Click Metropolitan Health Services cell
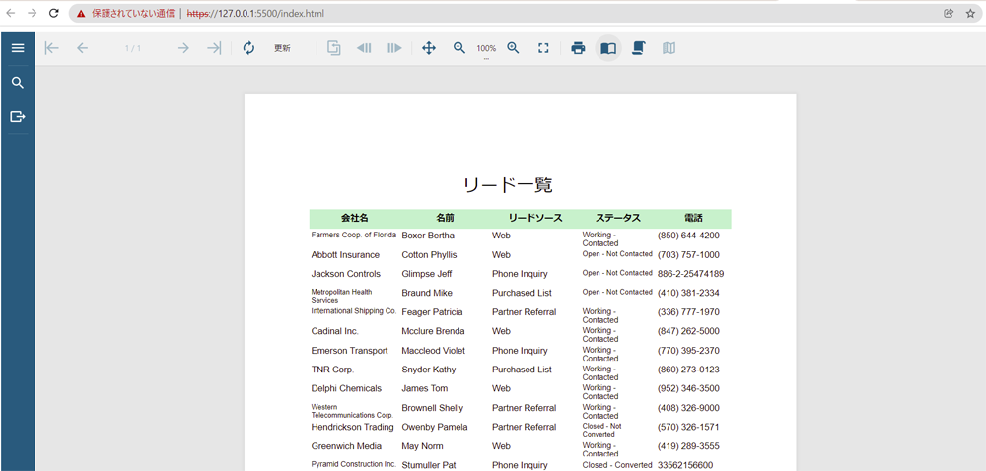 pyautogui.click(x=340, y=296)
